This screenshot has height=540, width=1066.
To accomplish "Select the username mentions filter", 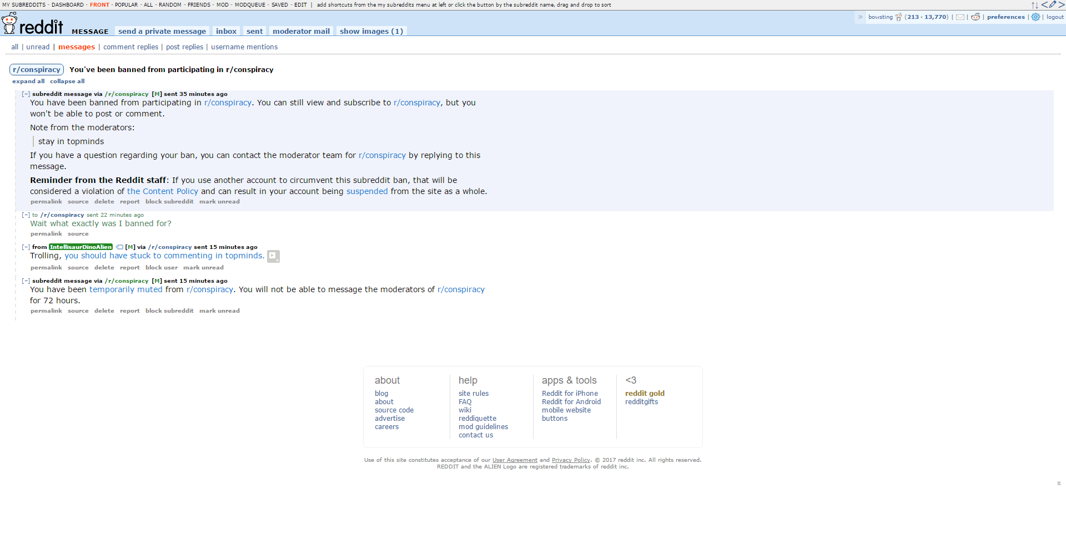I will point(244,47).
